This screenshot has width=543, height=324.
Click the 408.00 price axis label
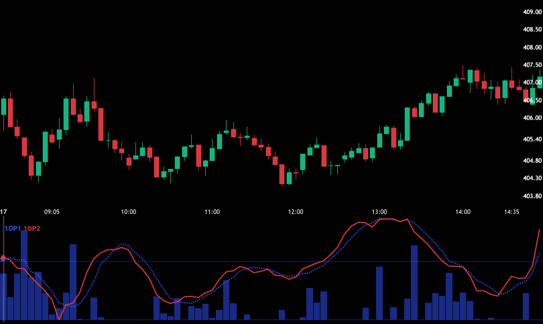[532, 48]
